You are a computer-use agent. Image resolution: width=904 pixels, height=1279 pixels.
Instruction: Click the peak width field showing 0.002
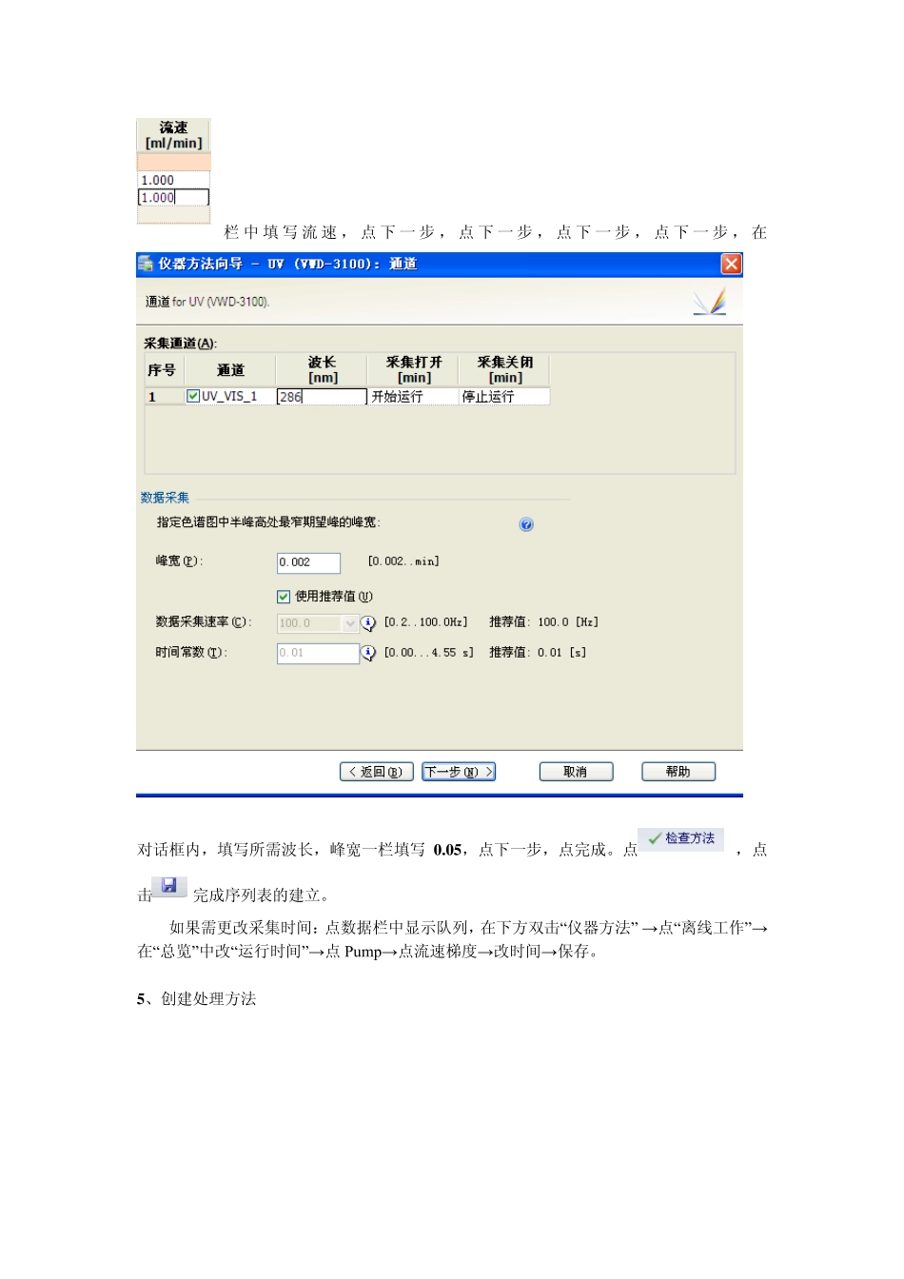(x=308, y=562)
